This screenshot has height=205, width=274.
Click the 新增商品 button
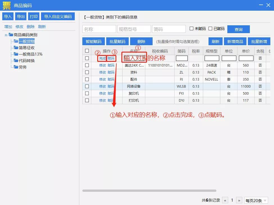pyautogui.click(x=235, y=41)
